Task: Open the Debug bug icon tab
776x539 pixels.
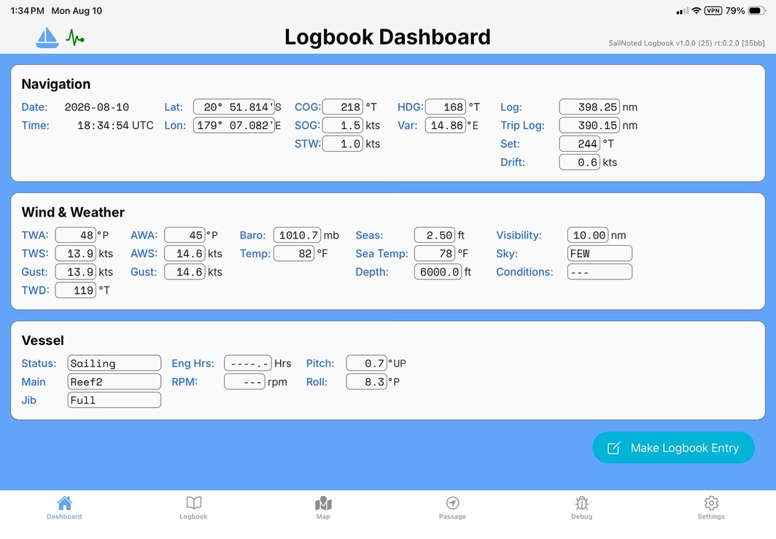Action: point(581,508)
